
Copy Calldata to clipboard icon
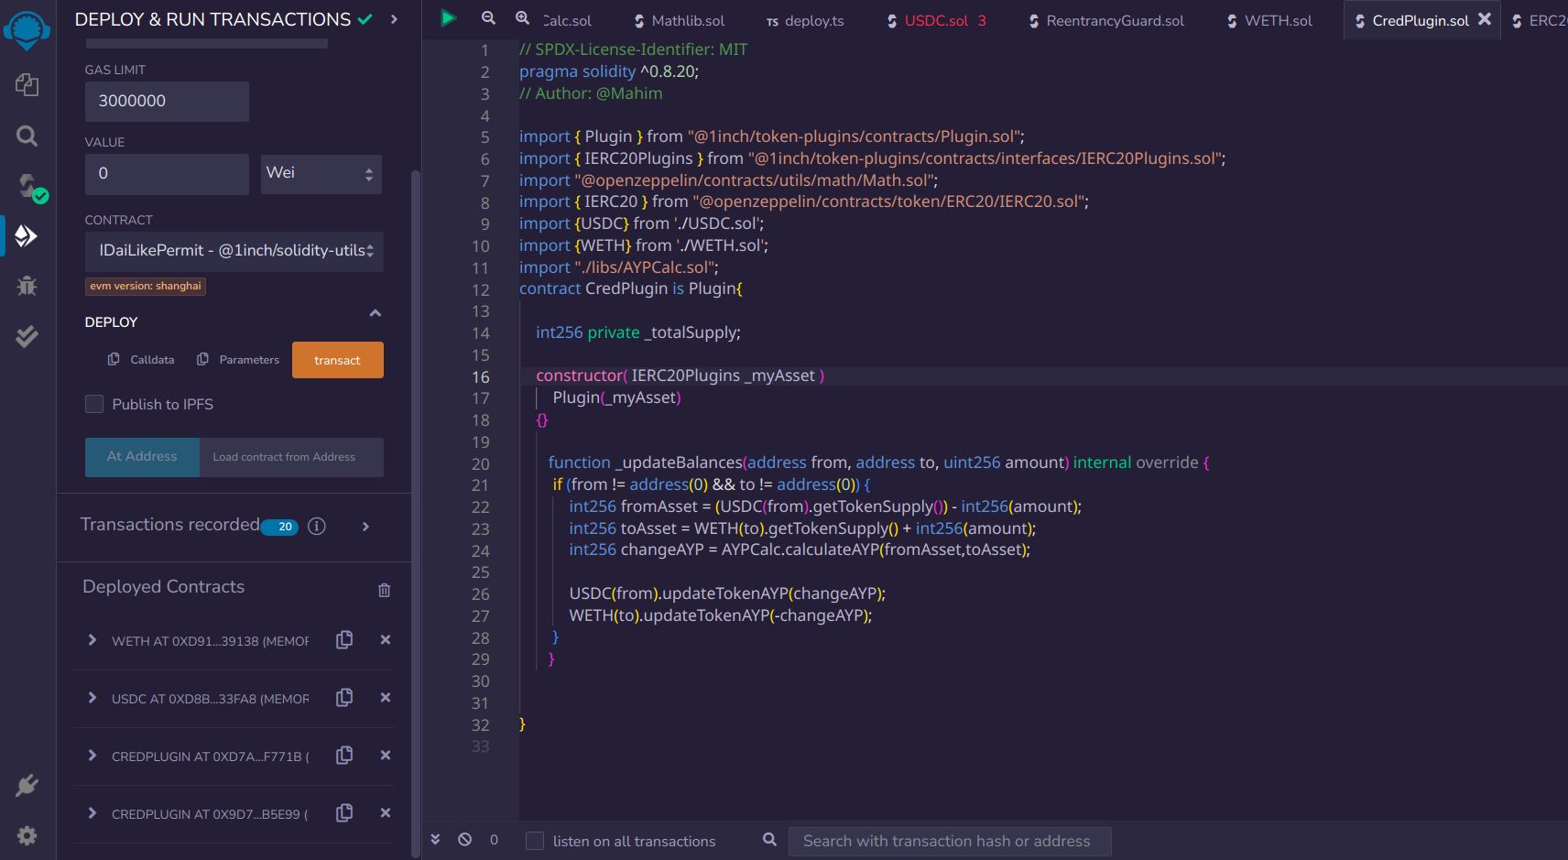tap(114, 359)
